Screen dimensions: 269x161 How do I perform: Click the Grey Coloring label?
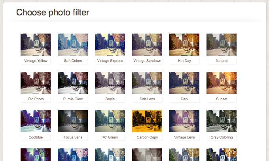(x=222, y=137)
